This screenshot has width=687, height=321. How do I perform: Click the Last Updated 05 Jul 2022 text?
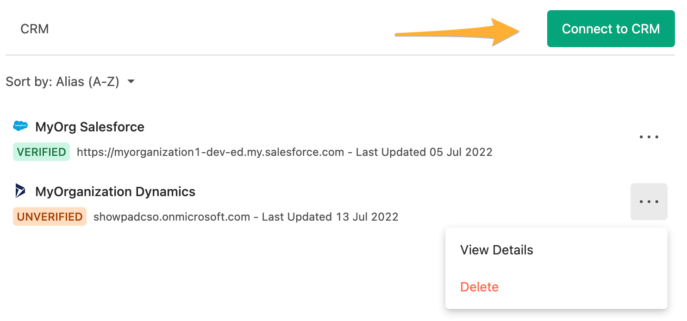click(424, 152)
